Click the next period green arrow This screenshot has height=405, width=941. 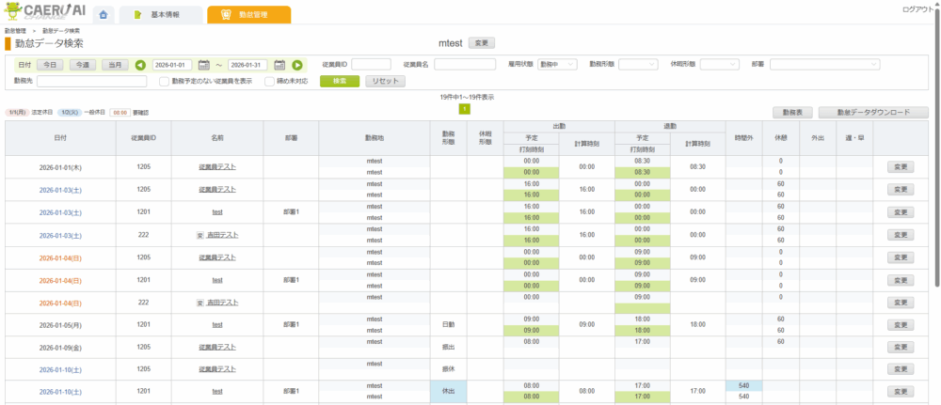point(297,65)
